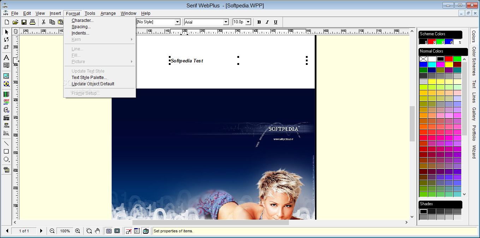Open the Arrange menu
480x238 pixels.
(x=108, y=13)
